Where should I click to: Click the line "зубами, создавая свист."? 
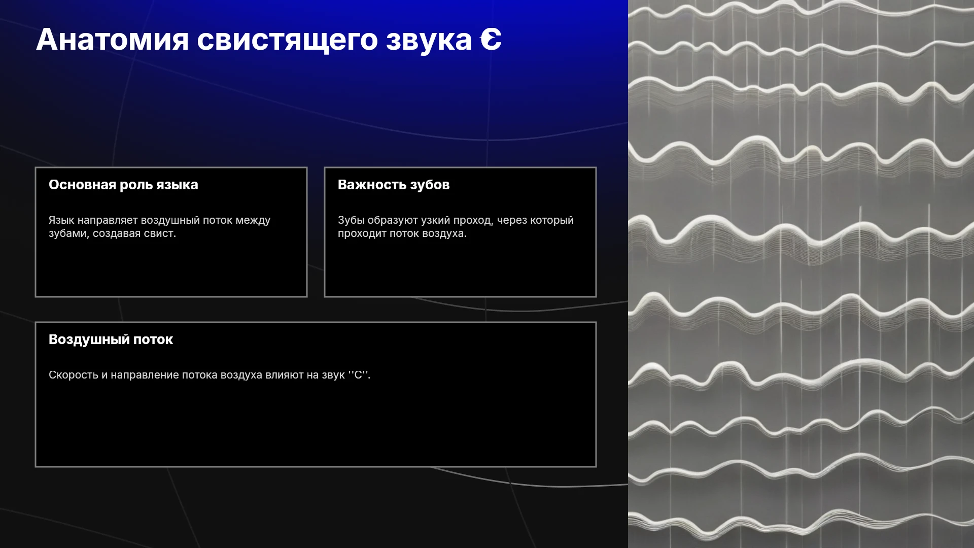tap(112, 233)
